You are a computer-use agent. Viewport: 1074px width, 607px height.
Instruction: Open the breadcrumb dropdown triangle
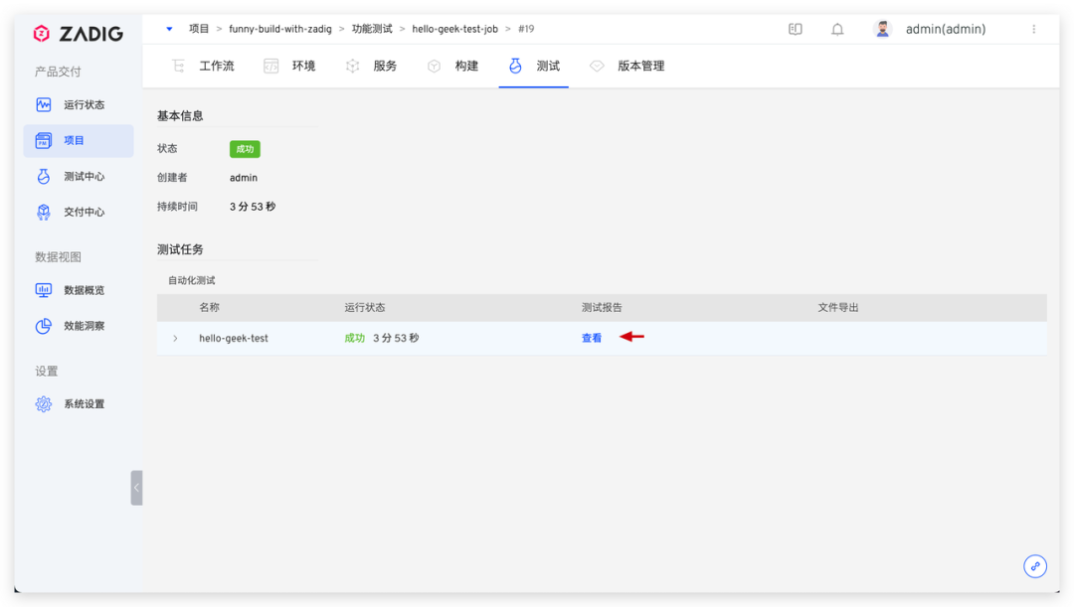point(169,29)
